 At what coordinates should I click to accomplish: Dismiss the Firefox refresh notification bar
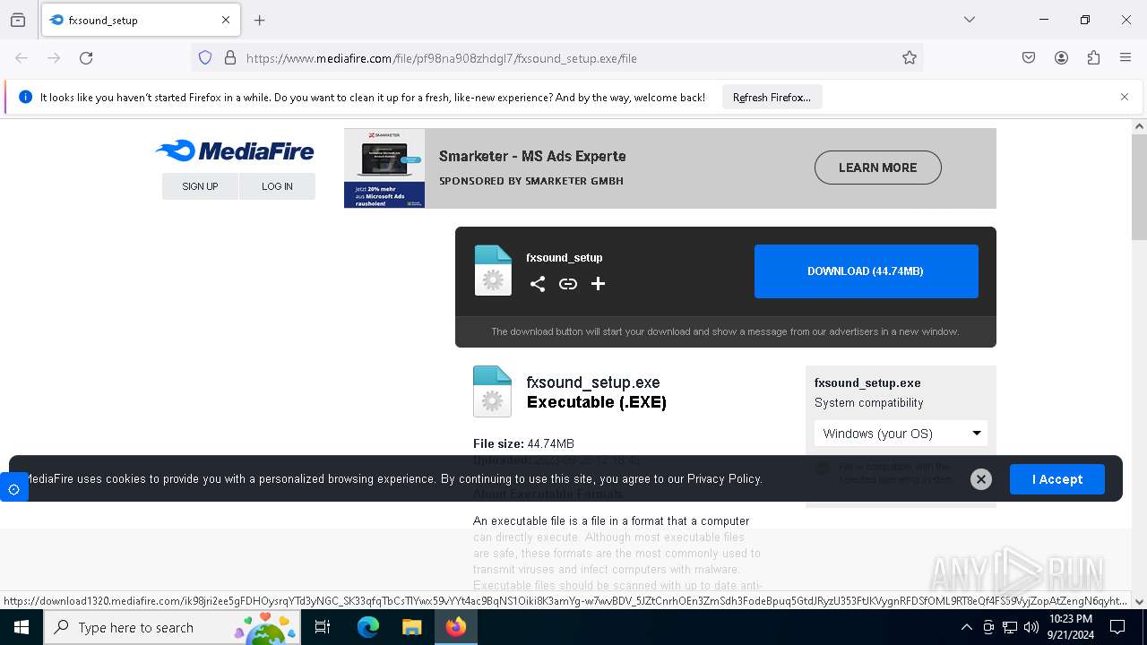click(x=1125, y=97)
